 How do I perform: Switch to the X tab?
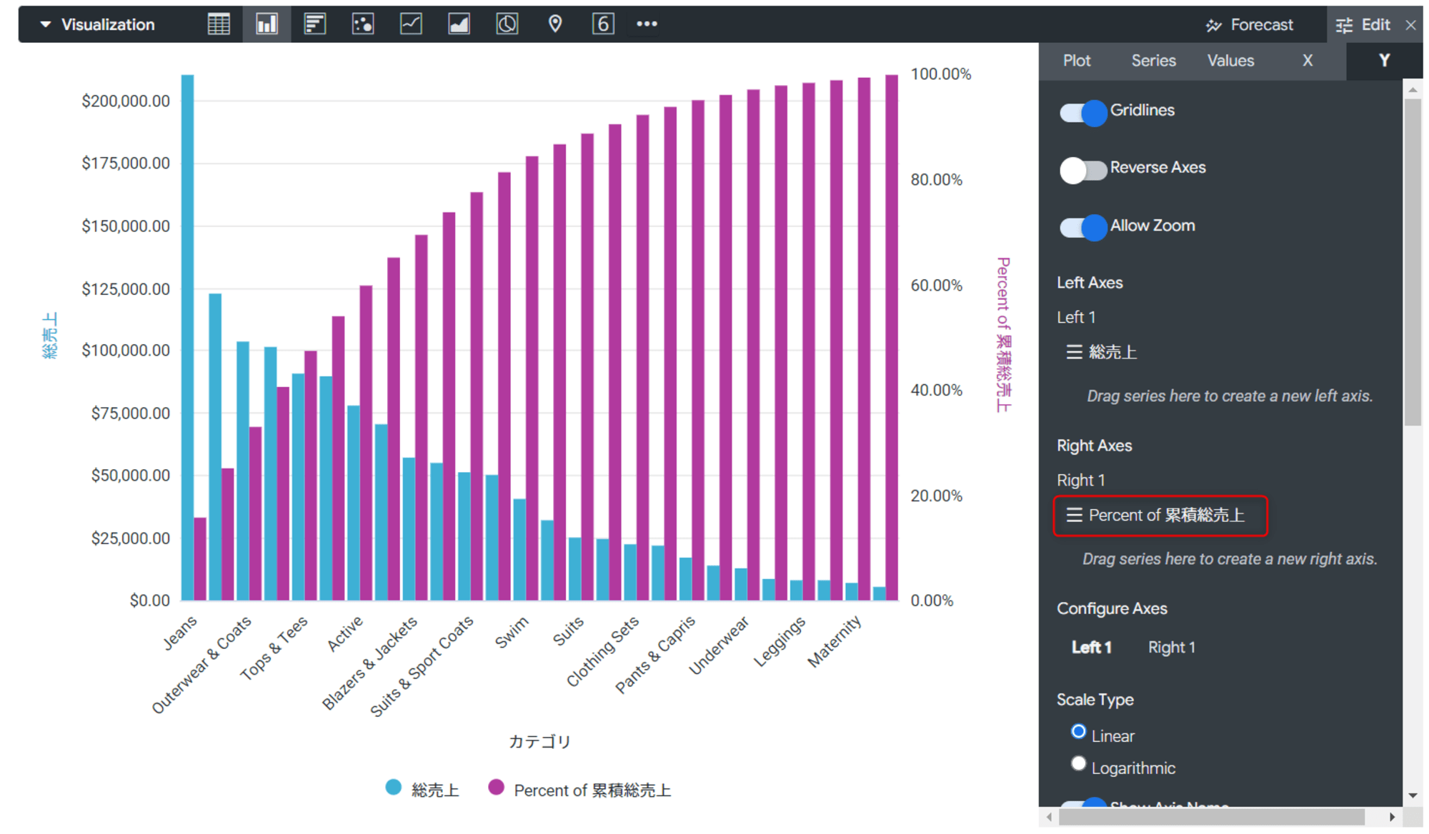coord(1308,61)
